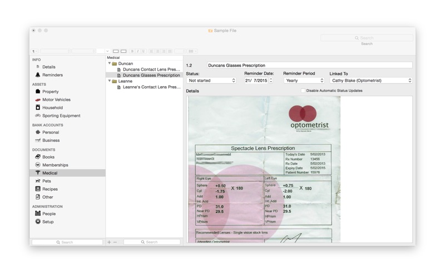Open the Linked To dropdown for Cathy Blake
This screenshot has width=445, height=278.
(x=371, y=81)
